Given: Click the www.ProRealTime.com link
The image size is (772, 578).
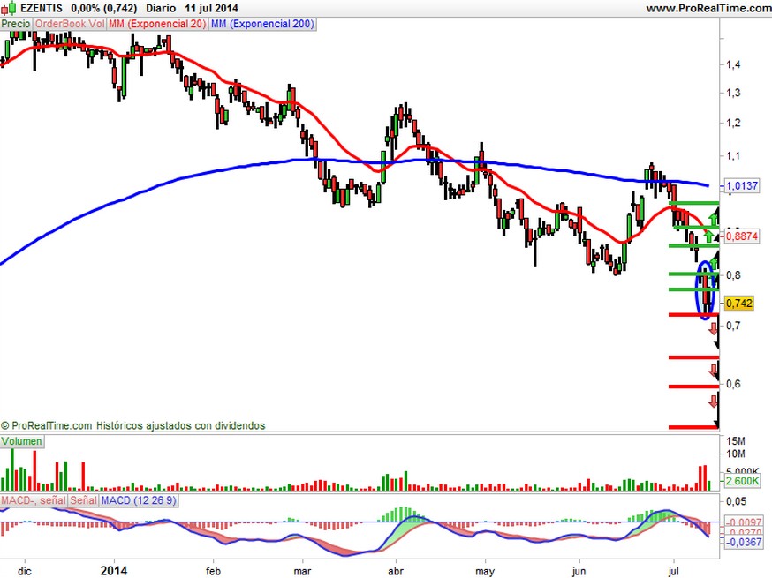Looking at the screenshot, I should [x=708, y=8].
